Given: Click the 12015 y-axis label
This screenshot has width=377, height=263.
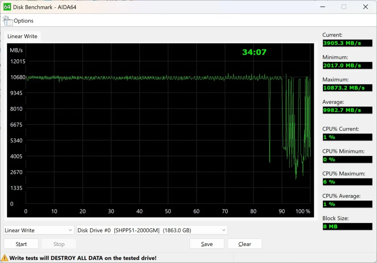Looking at the screenshot, I should click(18, 61).
